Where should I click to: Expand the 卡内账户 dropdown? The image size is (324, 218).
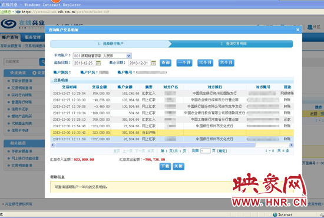coord(128,56)
